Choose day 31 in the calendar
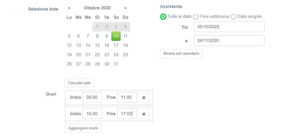The height and width of the screenshot is (139, 287). coord(116,64)
